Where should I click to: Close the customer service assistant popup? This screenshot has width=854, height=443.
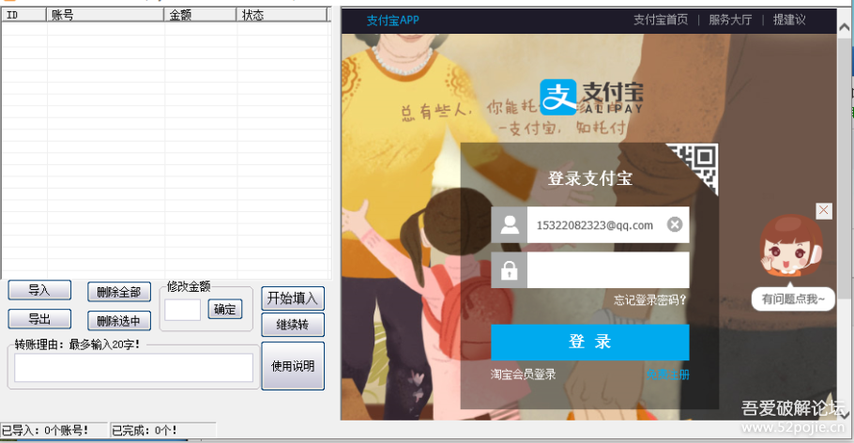[x=824, y=210]
